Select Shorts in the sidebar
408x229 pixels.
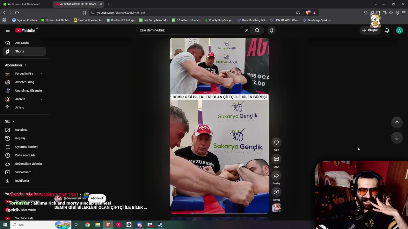pyautogui.click(x=24, y=51)
